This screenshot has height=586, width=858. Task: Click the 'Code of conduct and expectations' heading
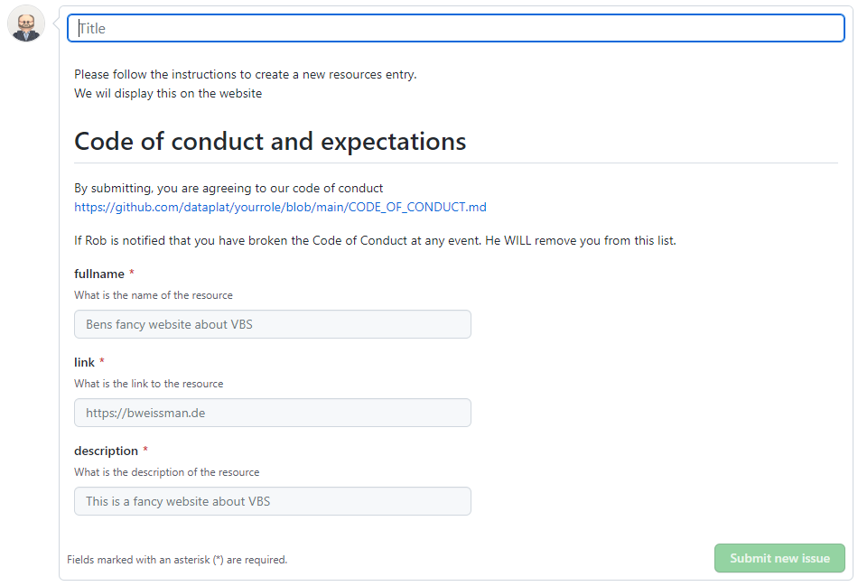[270, 141]
